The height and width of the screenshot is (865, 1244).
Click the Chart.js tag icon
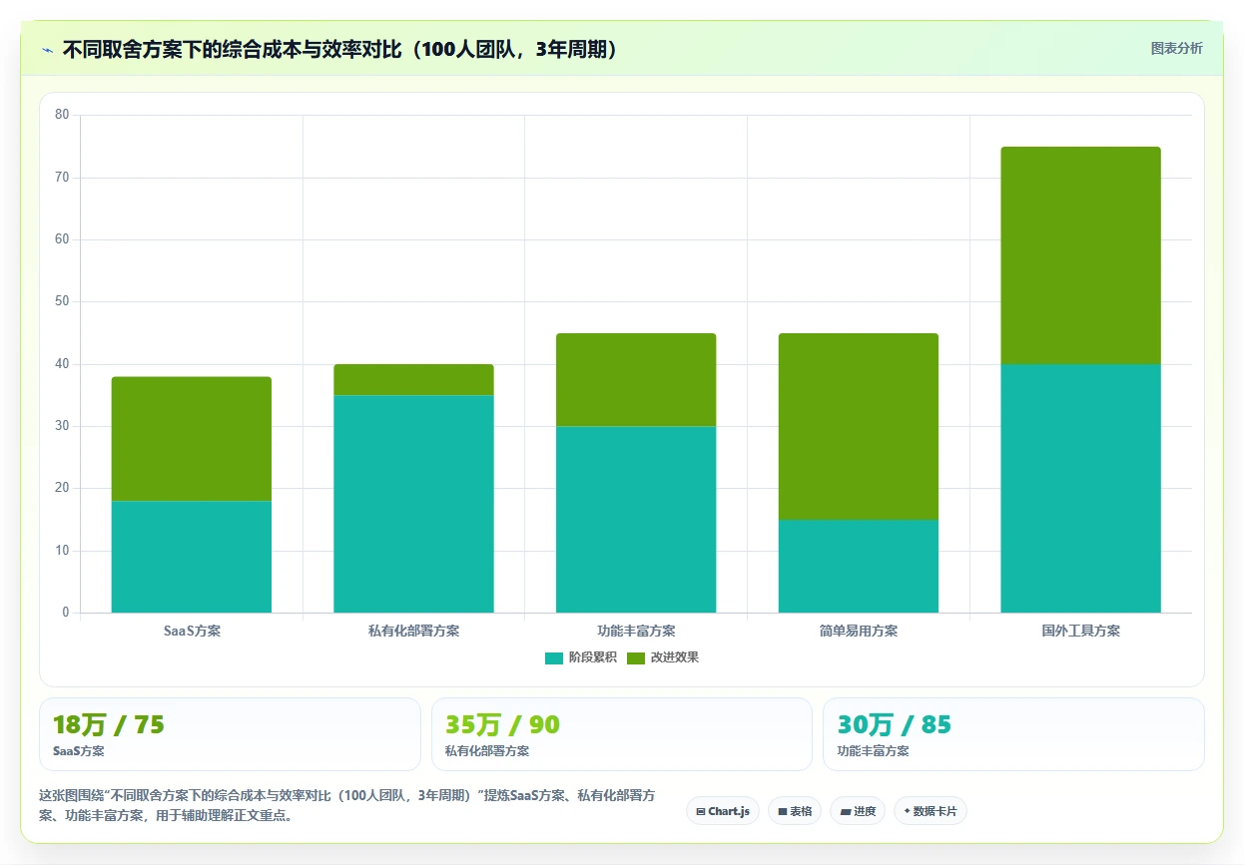(701, 811)
